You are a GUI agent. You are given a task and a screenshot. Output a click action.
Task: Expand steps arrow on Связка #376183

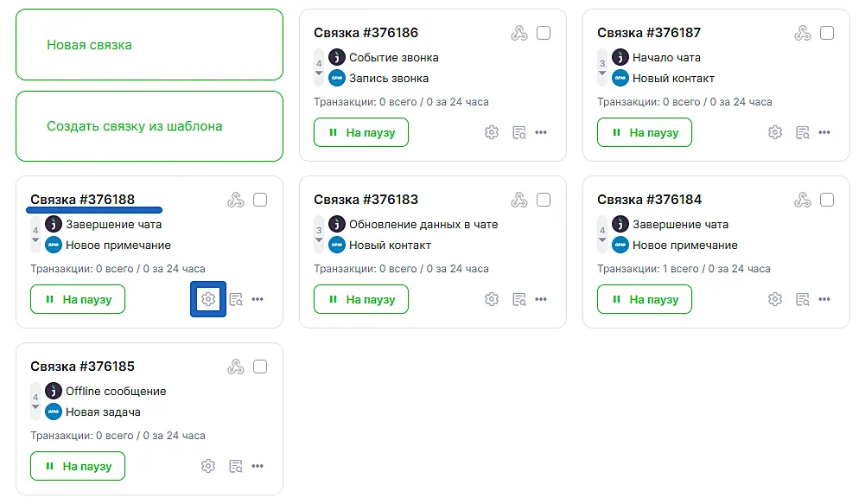pos(319,240)
